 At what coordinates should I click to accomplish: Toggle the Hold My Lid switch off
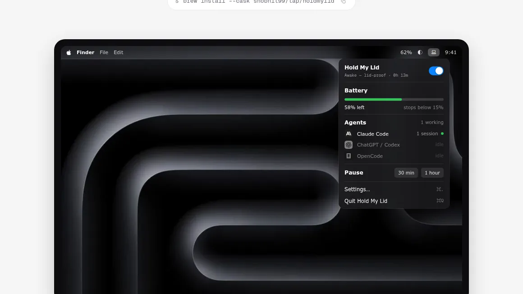(436, 71)
